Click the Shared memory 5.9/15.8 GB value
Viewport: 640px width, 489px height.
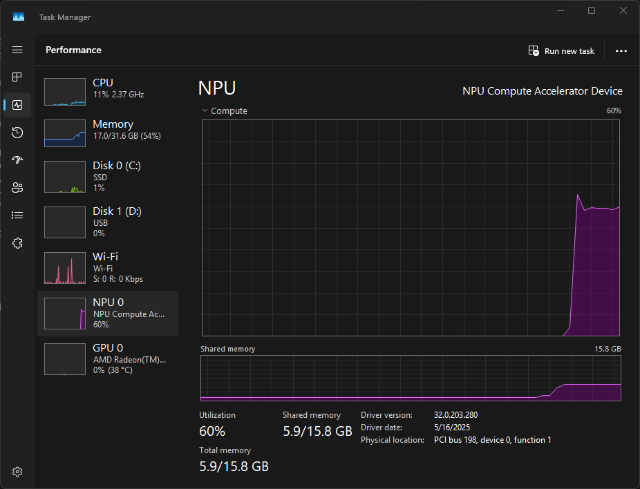pos(317,431)
